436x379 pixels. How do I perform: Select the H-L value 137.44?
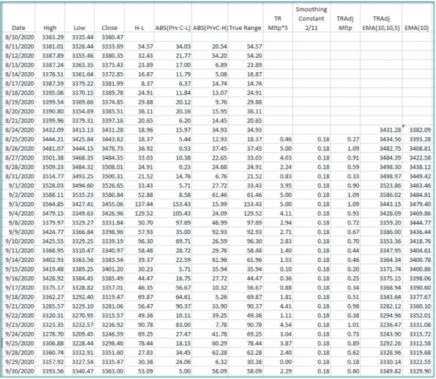tap(144, 203)
